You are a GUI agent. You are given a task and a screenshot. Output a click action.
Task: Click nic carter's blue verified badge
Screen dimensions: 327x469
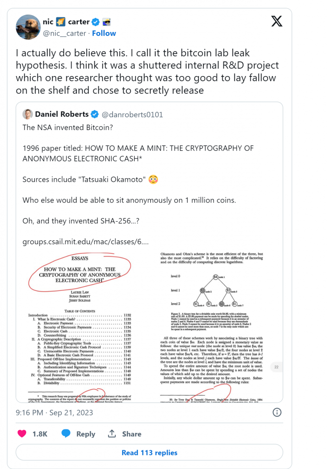tap(95, 22)
